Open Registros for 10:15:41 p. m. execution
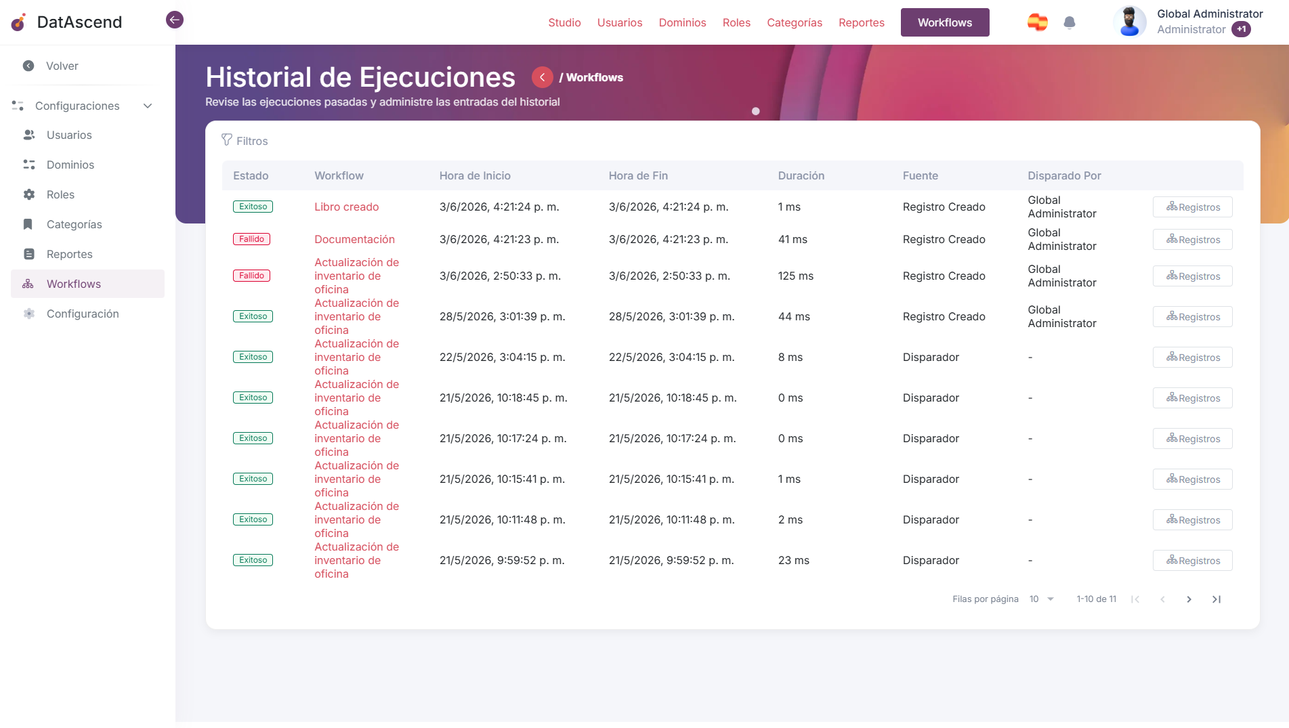Viewport: 1289px width, 728px height. pyautogui.click(x=1192, y=479)
